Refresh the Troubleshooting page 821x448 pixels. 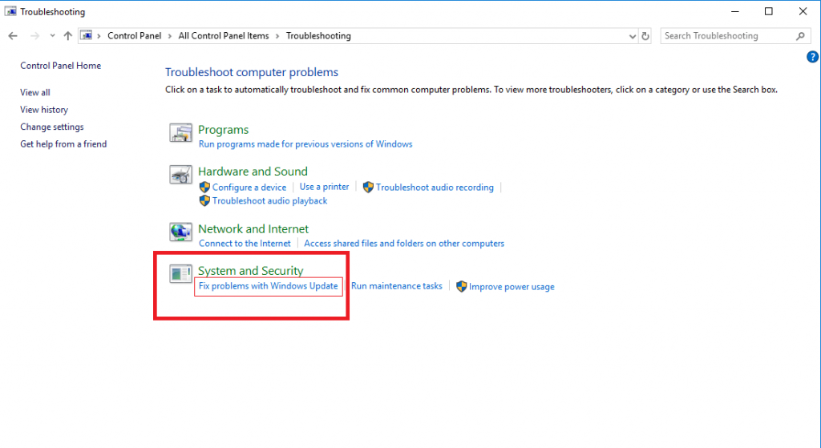[x=645, y=36]
